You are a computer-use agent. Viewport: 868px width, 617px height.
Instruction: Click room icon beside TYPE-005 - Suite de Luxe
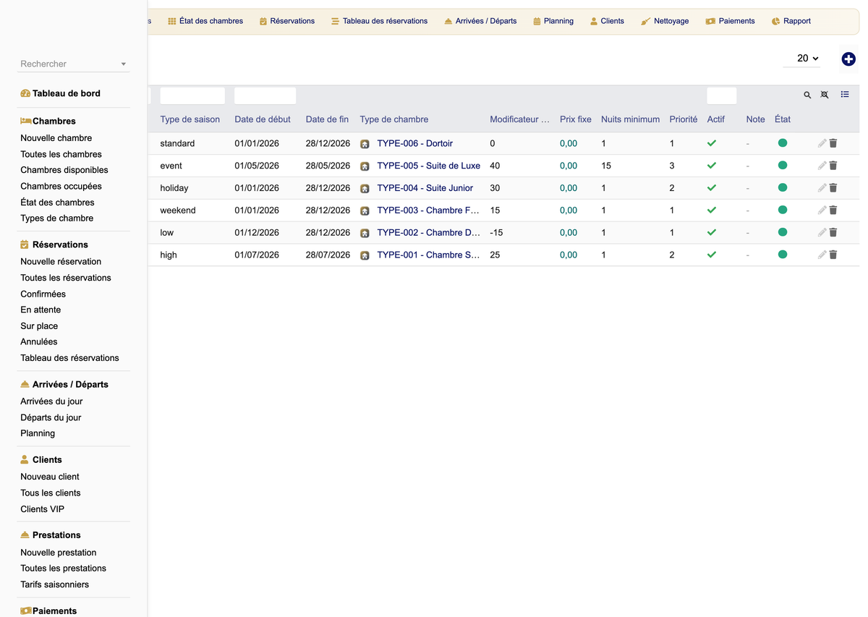(x=365, y=166)
